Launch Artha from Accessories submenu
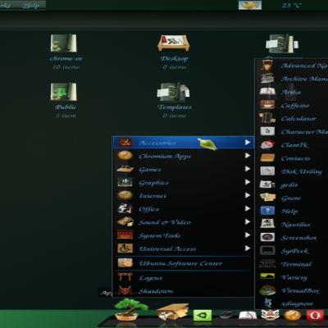The image size is (328, 328). pyautogui.click(x=292, y=92)
